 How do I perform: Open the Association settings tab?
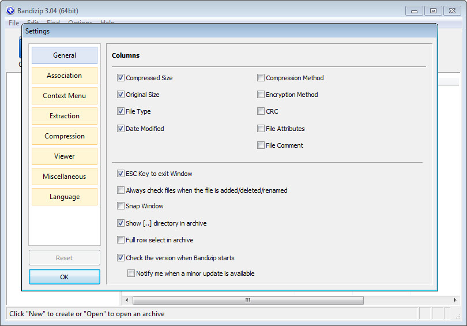point(65,76)
